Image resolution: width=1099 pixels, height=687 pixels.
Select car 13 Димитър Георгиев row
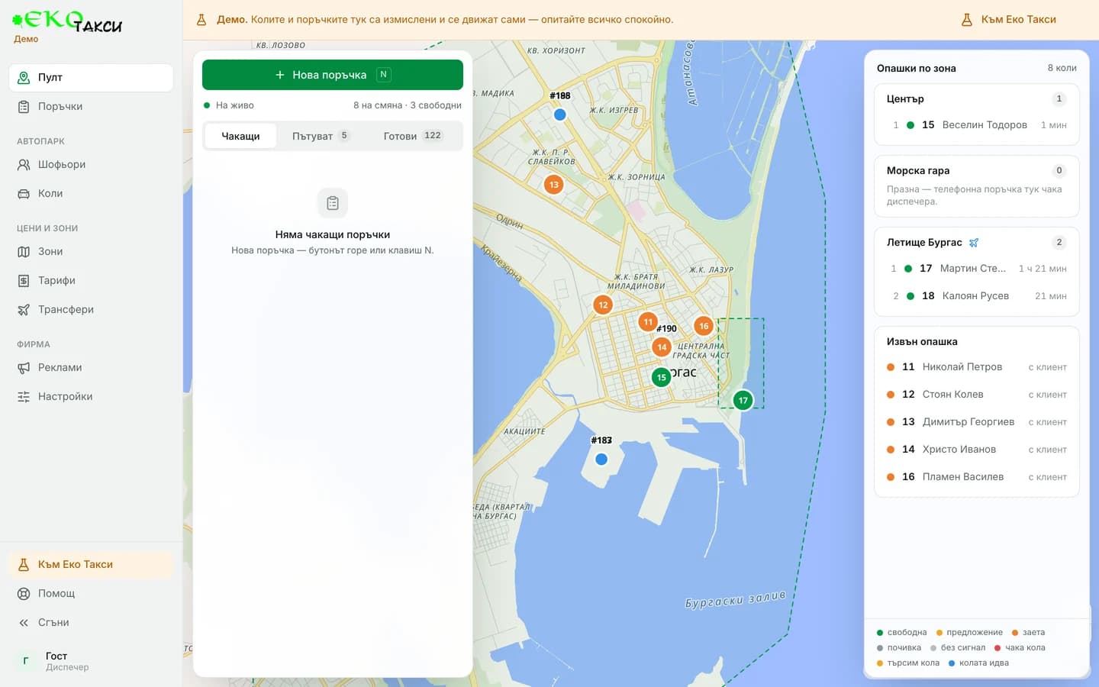(x=977, y=422)
